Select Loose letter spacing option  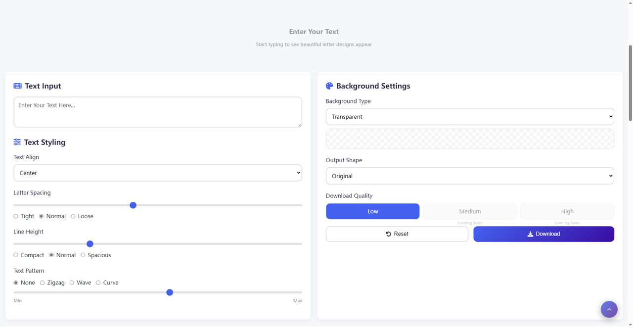tap(73, 216)
